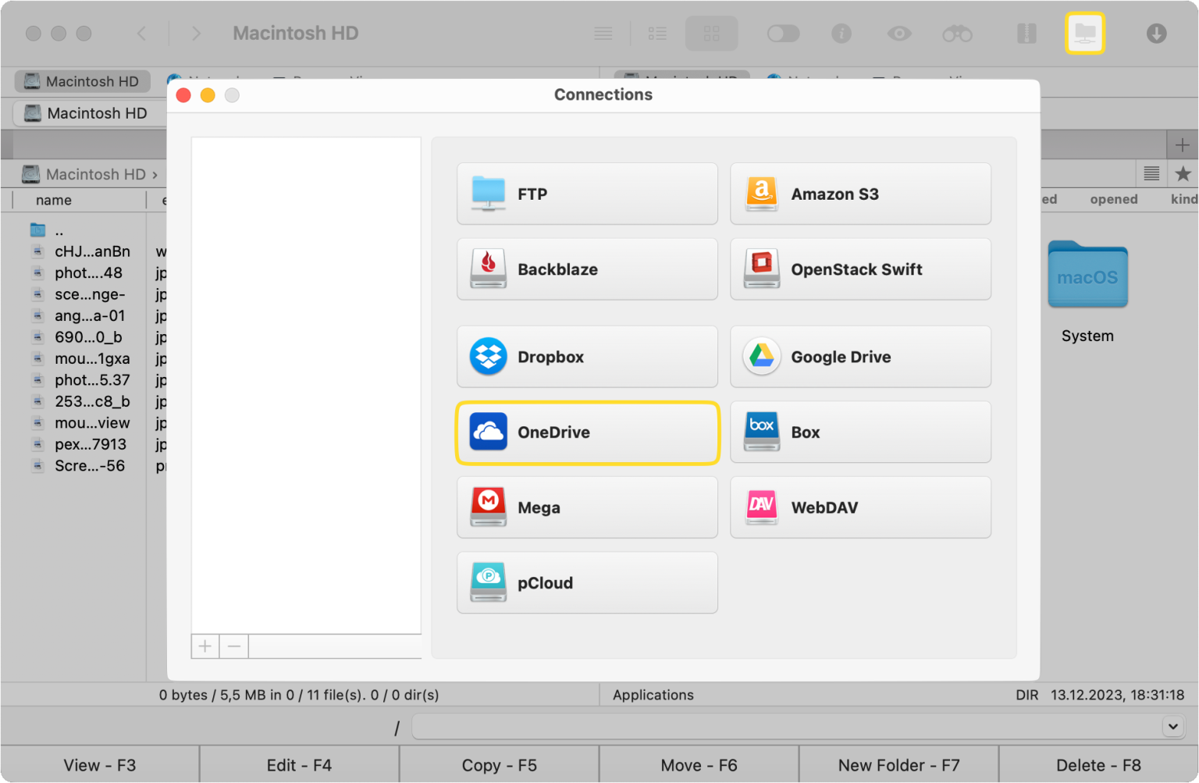Open the Dropbox connection
This screenshot has width=1199, height=783.
coord(587,357)
